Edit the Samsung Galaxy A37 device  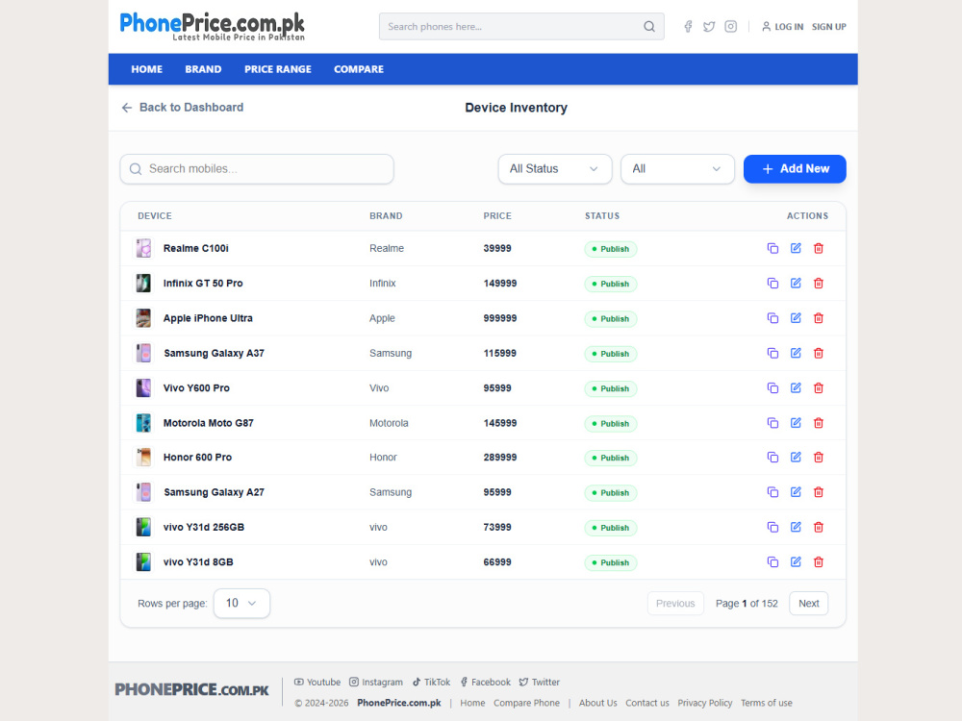[x=796, y=353]
